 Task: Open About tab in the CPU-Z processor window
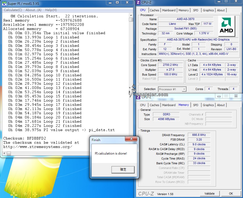point(221,10)
